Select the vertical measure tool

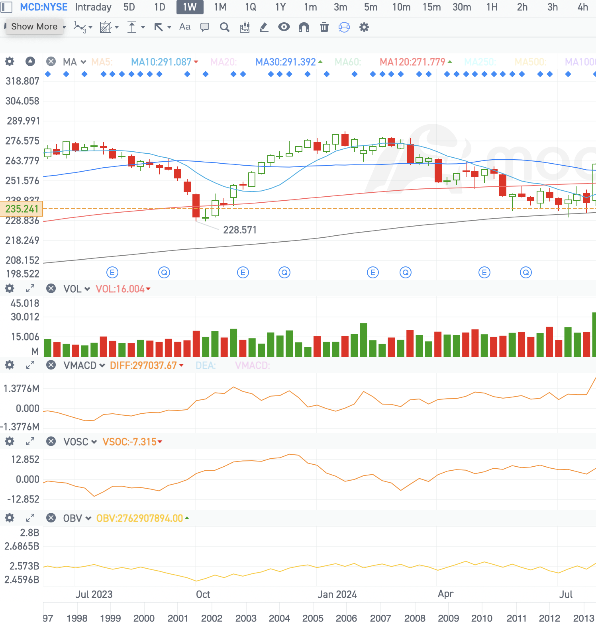tap(132, 27)
